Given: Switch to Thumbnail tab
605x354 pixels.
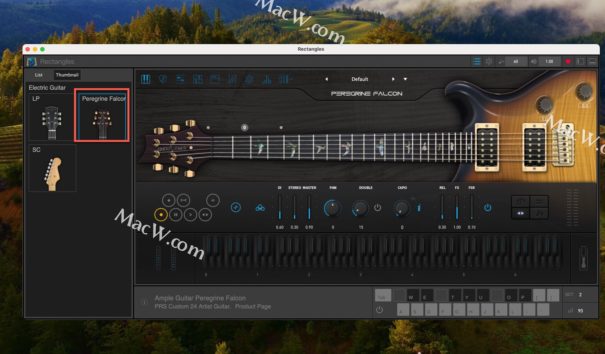Looking at the screenshot, I should [67, 75].
